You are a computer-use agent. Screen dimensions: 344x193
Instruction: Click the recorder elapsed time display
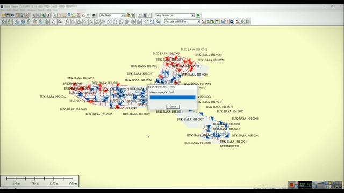305,185
